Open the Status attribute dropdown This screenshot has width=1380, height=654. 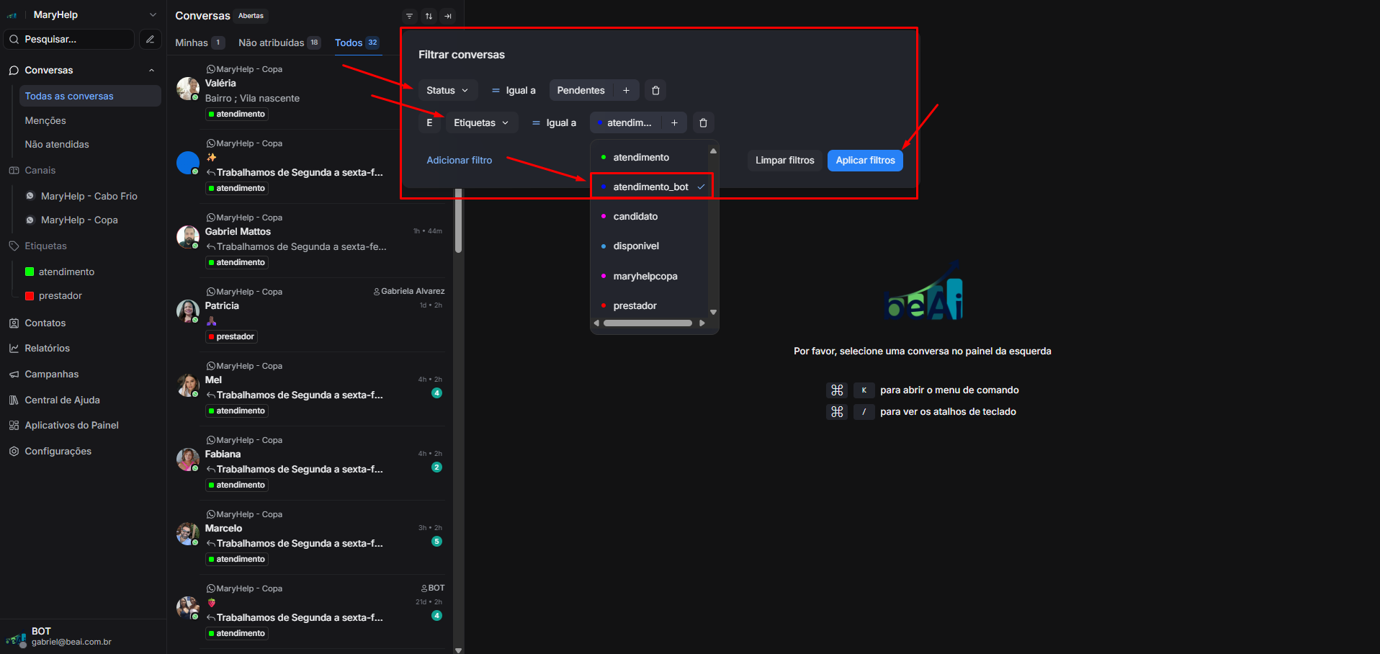pyautogui.click(x=447, y=91)
